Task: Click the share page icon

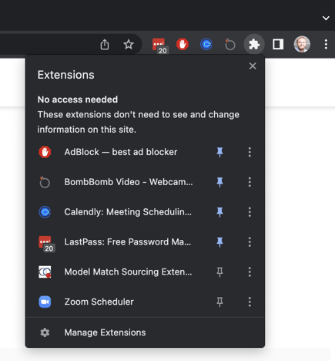Action: 105,45
